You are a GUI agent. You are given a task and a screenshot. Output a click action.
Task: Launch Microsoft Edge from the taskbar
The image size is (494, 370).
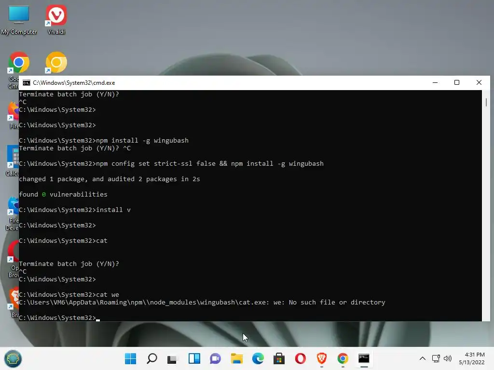click(x=258, y=358)
